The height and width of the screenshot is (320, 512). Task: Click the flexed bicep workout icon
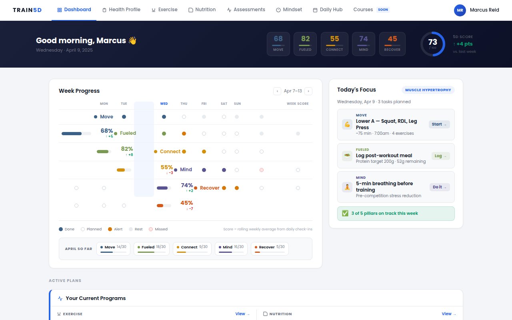[x=347, y=124]
